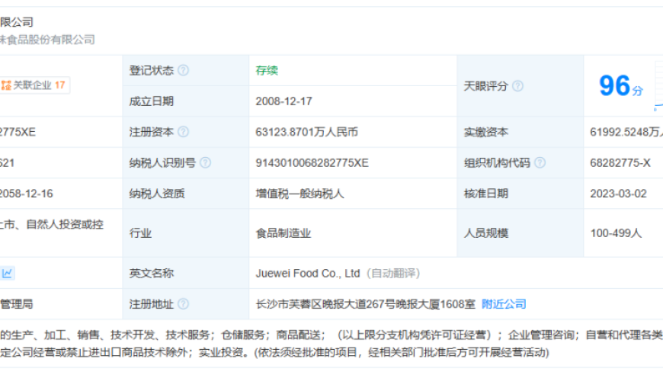Select taxpayer ID 9143010068282775XE
This screenshot has height=375, width=663.
point(312,163)
